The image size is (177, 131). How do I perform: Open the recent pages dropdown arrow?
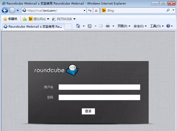coord(18,11)
